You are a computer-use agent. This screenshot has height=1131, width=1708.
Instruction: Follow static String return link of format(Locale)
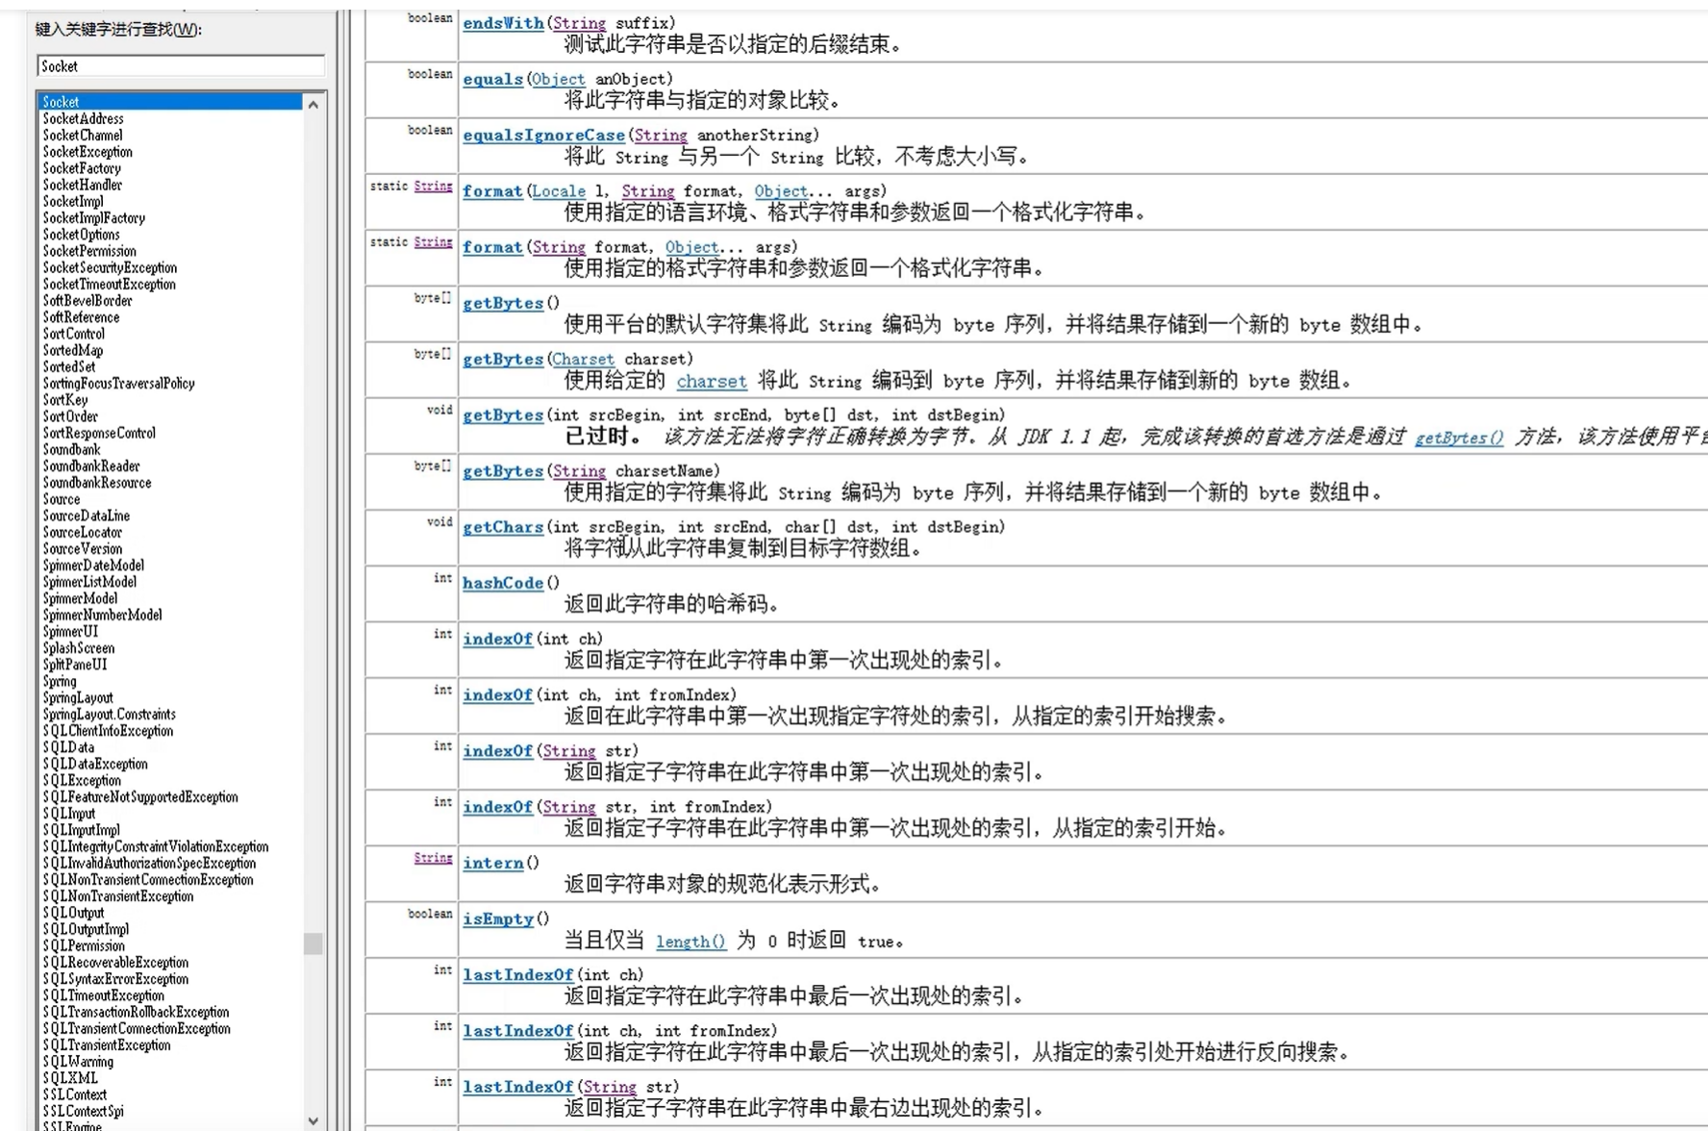click(x=433, y=187)
